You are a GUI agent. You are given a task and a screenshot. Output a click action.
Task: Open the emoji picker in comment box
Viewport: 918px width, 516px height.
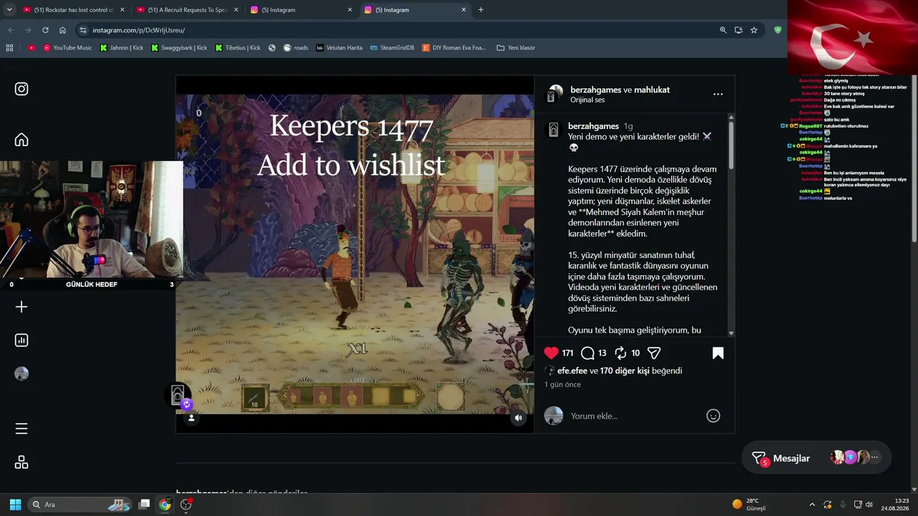[x=713, y=416]
